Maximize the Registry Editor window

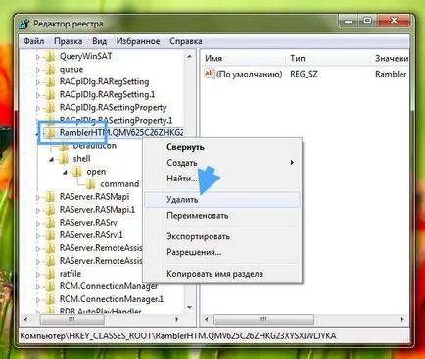(367, 22)
